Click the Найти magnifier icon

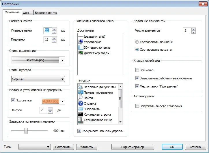(80, 98)
